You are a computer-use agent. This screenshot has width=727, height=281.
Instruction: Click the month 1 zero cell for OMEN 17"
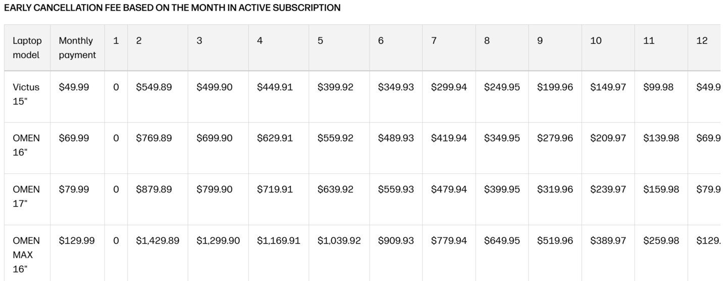click(x=116, y=189)
